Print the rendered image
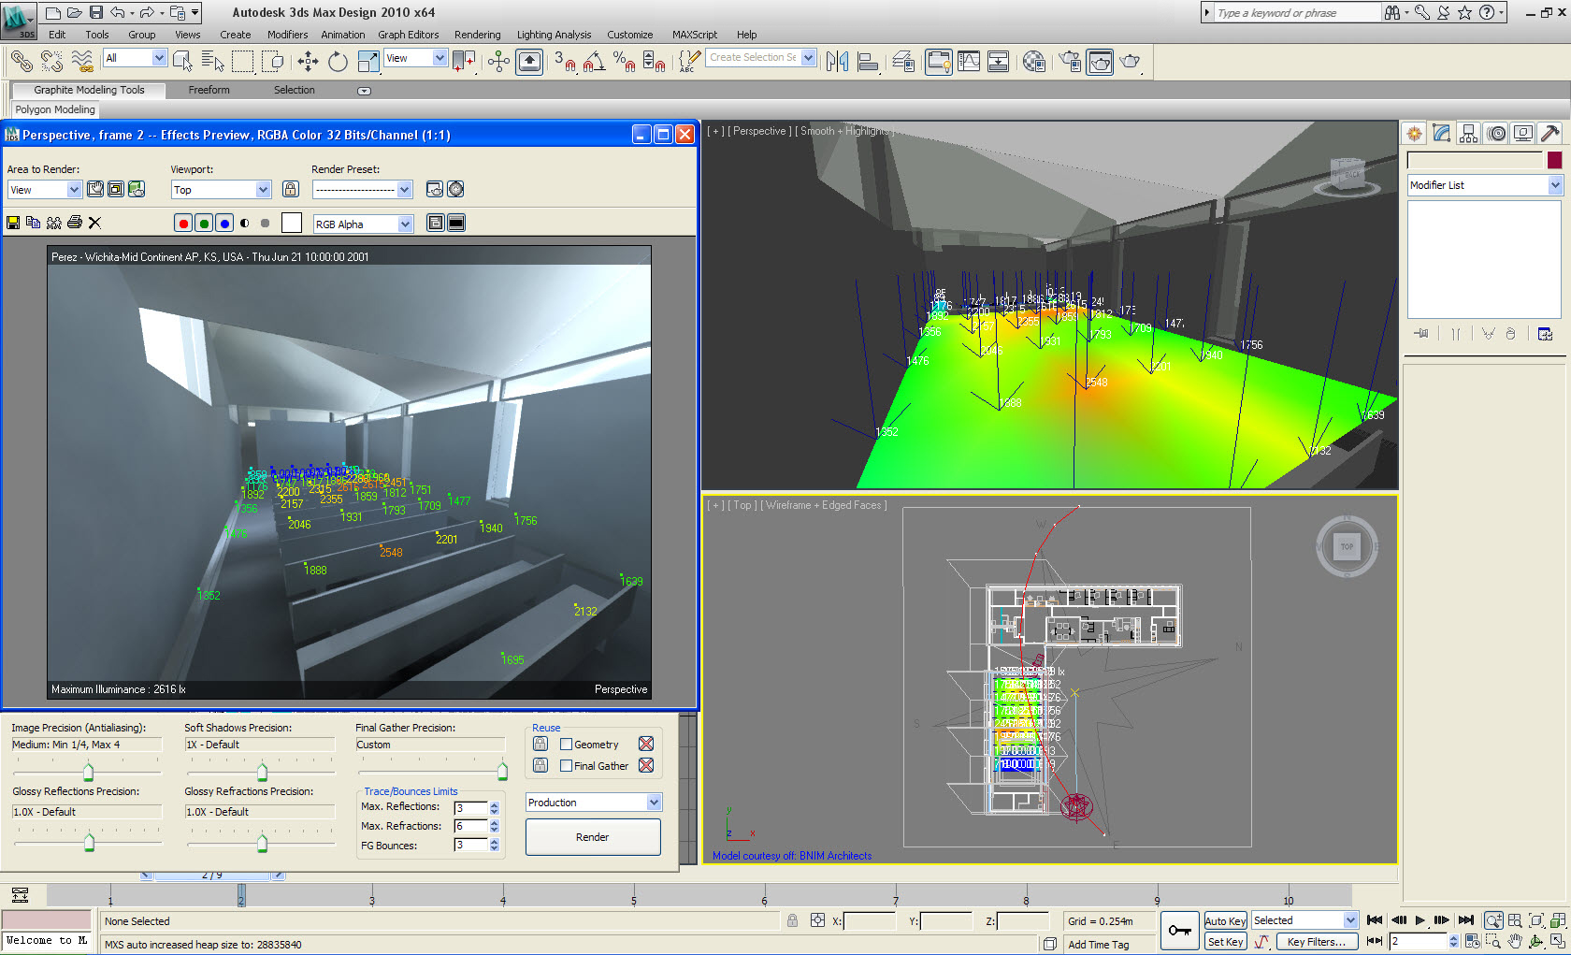 [75, 223]
